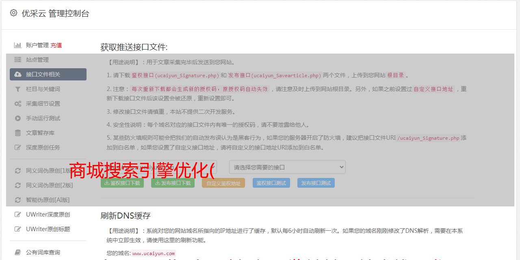The height and width of the screenshot is (260, 520).
Task: Click the gears icon next to 采集细节设置
Action: tap(18, 104)
